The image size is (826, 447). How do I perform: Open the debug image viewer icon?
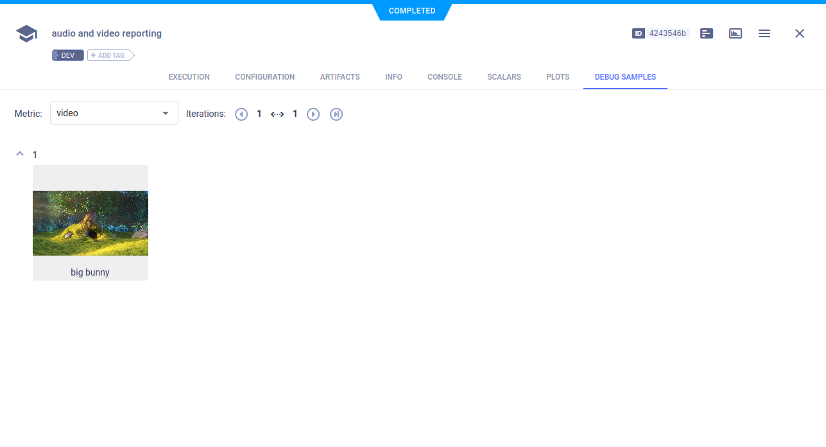click(735, 33)
